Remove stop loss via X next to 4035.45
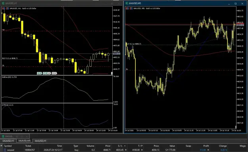This screenshot has height=152, width=248. point(126,150)
